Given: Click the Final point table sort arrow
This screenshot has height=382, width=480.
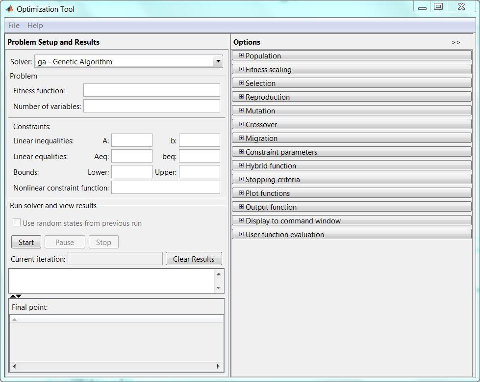Looking at the screenshot, I should (x=14, y=320).
